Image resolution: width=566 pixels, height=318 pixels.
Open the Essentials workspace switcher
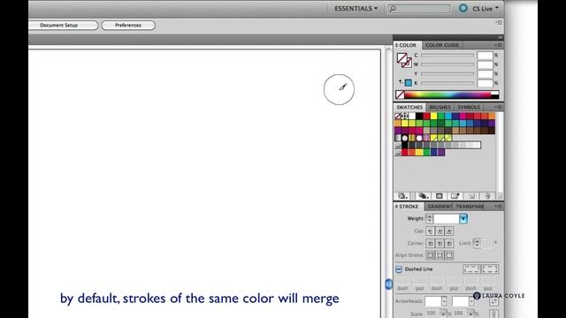356,8
